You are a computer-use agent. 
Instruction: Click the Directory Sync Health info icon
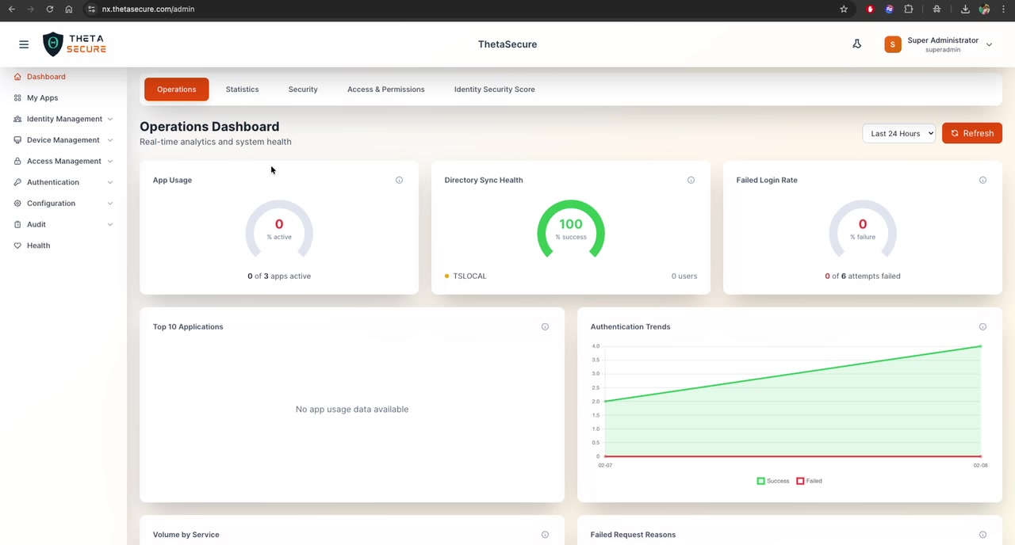(x=691, y=180)
